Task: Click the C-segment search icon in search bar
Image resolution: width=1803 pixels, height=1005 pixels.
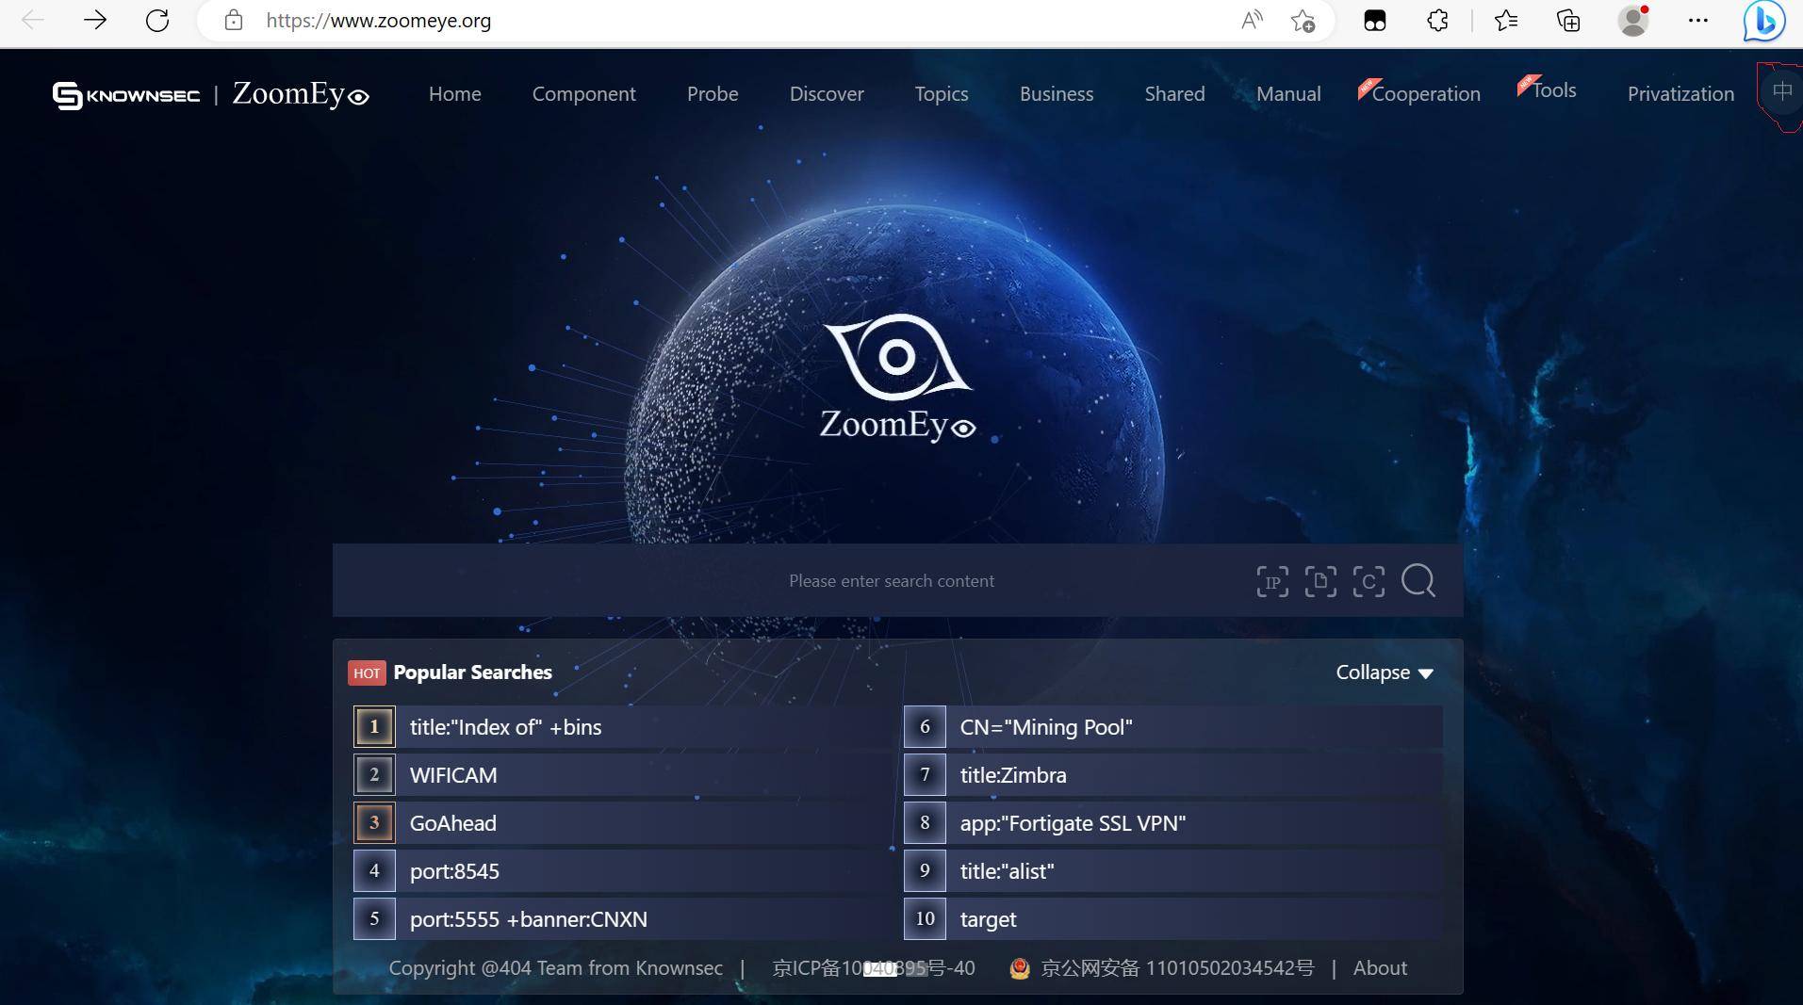Action: click(1369, 581)
